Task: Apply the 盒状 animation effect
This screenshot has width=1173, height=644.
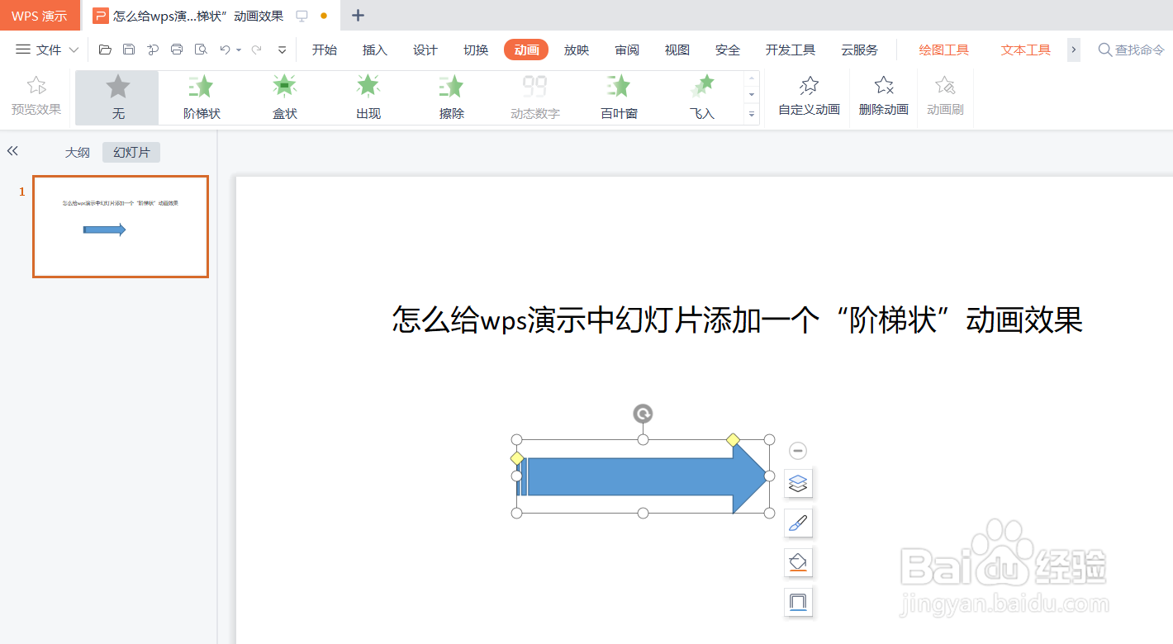Action: [x=285, y=97]
